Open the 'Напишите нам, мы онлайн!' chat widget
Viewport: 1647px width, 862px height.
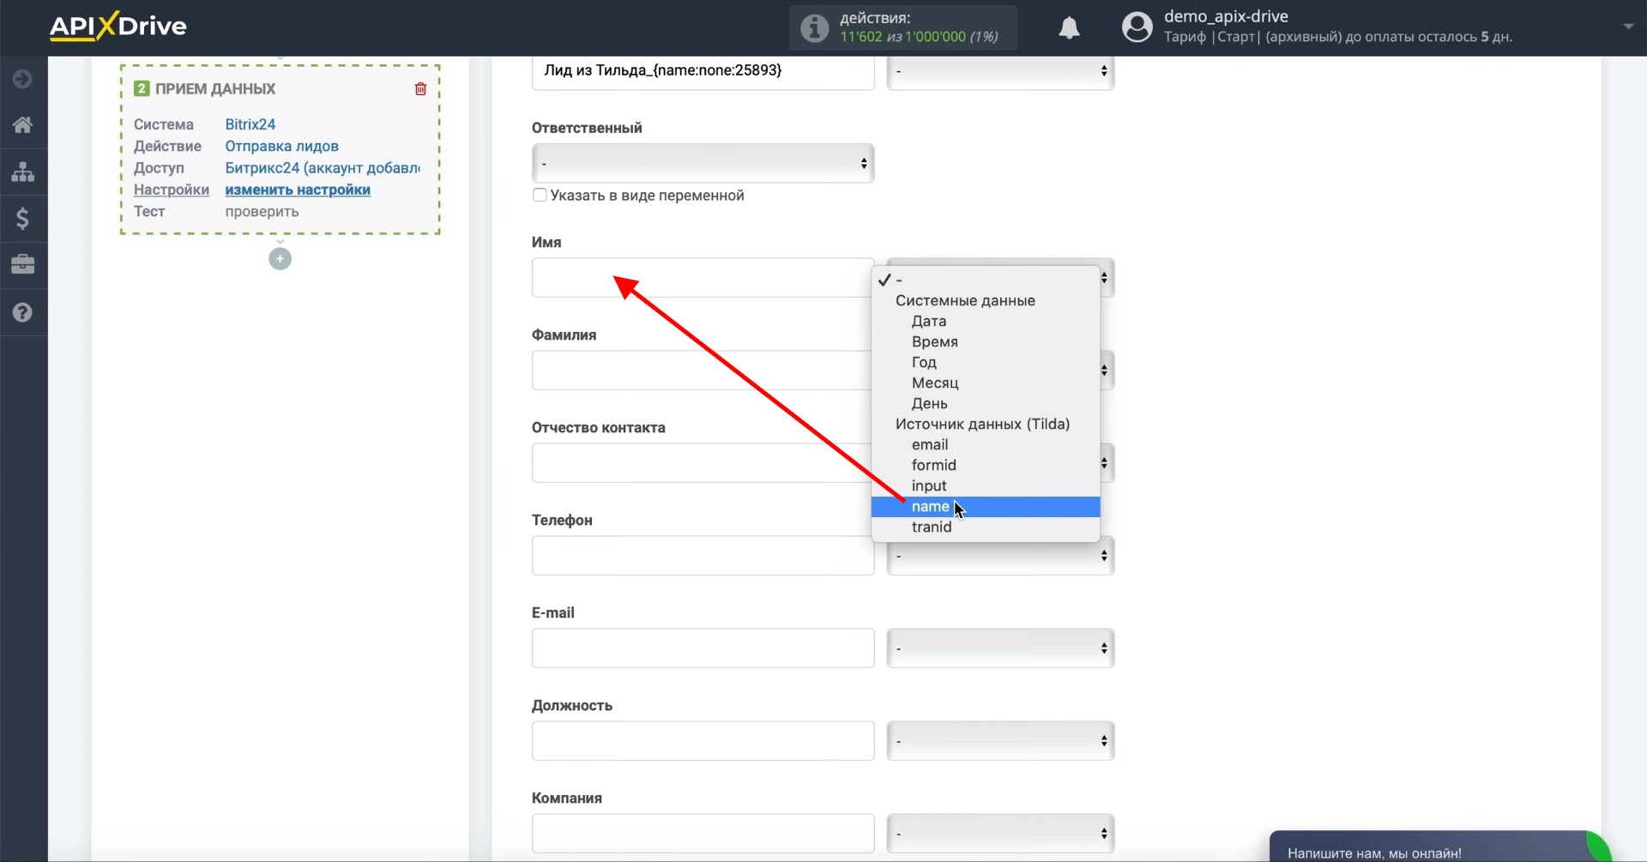(1440, 847)
